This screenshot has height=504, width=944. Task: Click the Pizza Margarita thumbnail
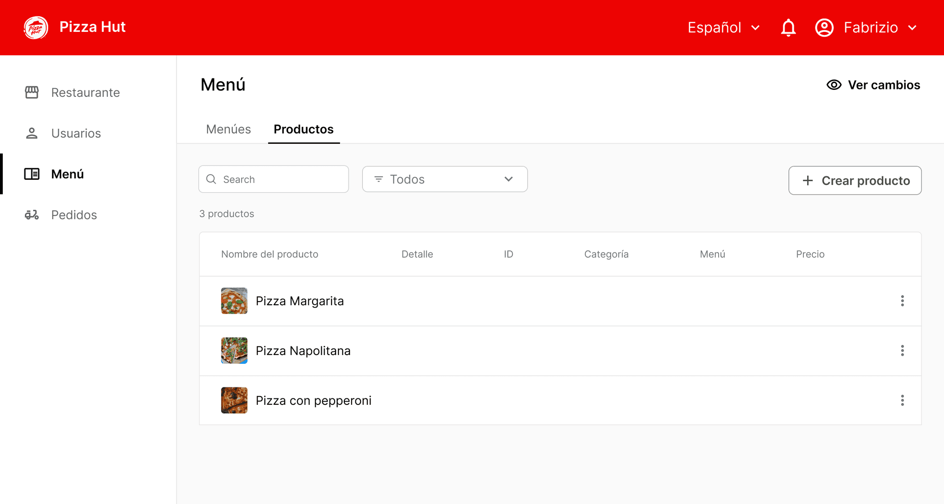pyautogui.click(x=234, y=301)
